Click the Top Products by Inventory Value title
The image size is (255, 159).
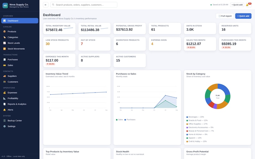pyautogui.click(x=62, y=152)
